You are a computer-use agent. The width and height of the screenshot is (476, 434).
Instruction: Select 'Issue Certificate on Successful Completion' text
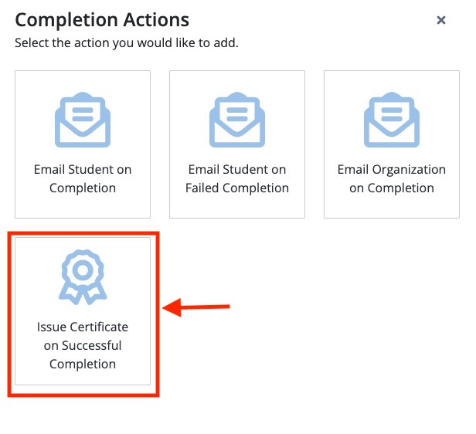point(83,345)
